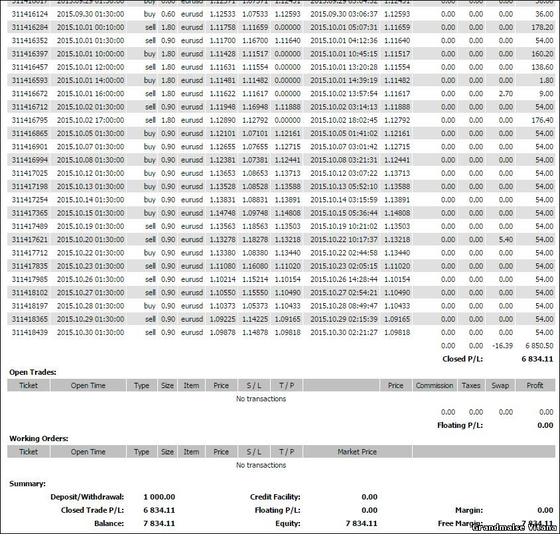Screen dimensions: 560x534
Task: Click size 0.60 in ticket 311416124 row
Action: pyautogui.click(x=168, y=14)
